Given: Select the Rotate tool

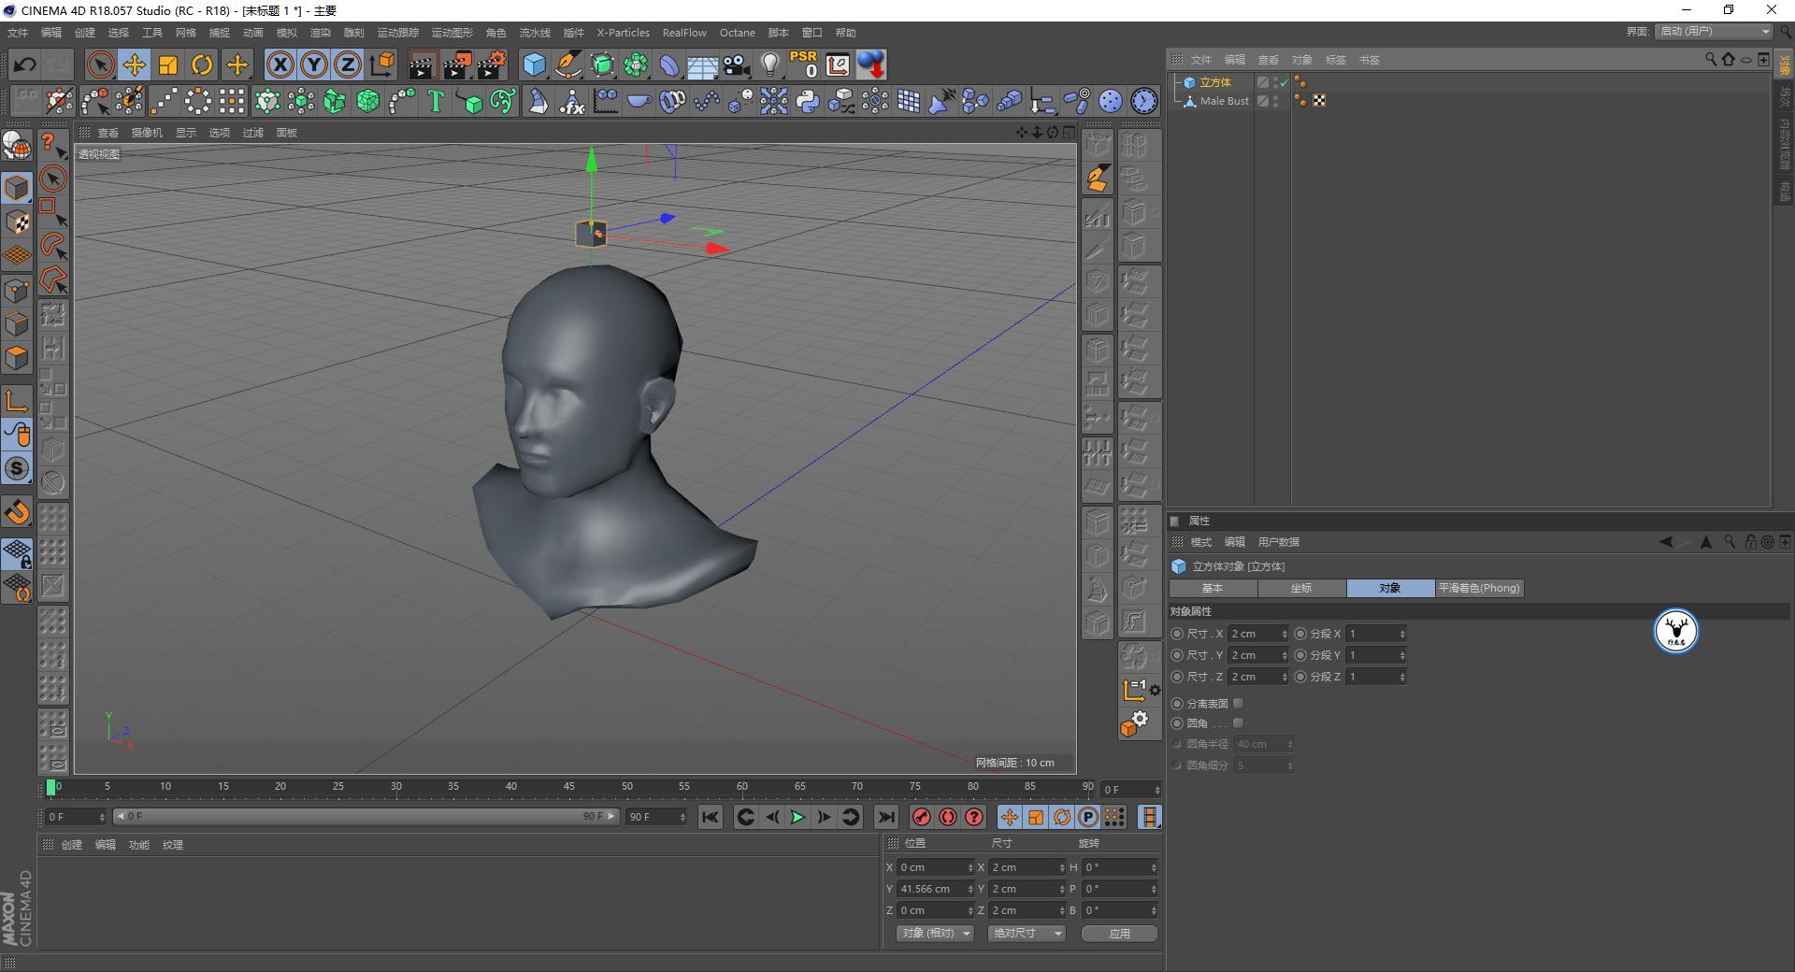Looking at the screenshot, I should click(x=202, y=64).
